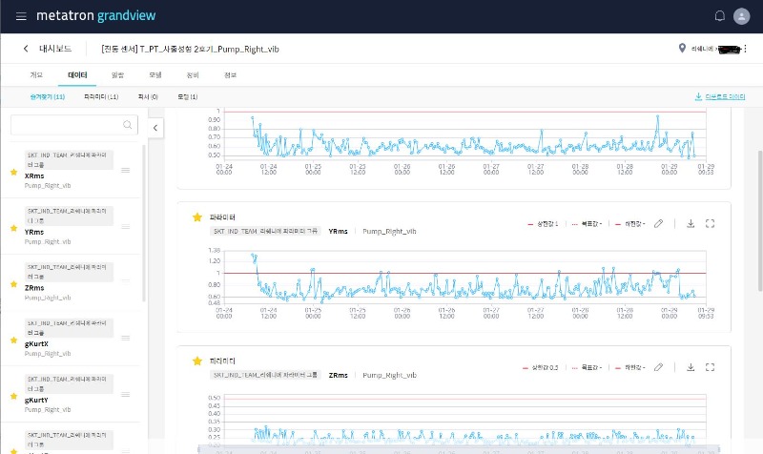Viewport: 763px width, 454px height.
Task: Edit thresholds with the YRms chart pencil icon
Action: (658, 224)
